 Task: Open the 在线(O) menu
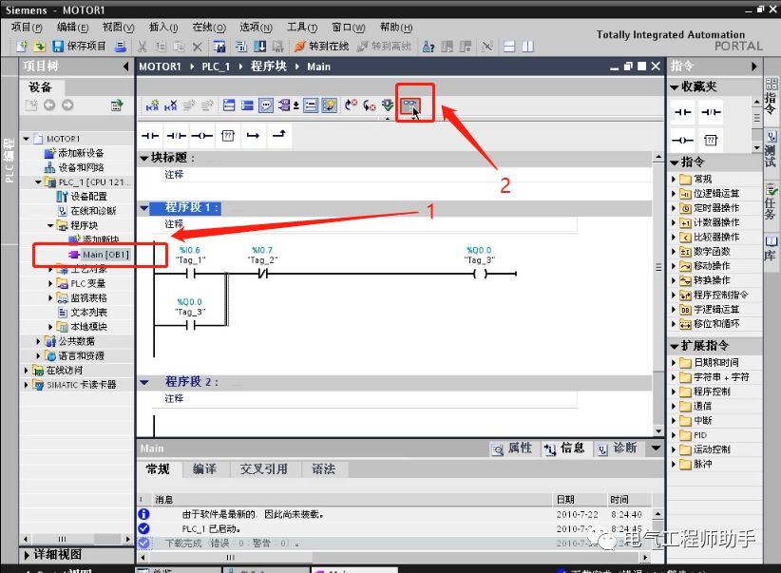[x=209, y=28]
